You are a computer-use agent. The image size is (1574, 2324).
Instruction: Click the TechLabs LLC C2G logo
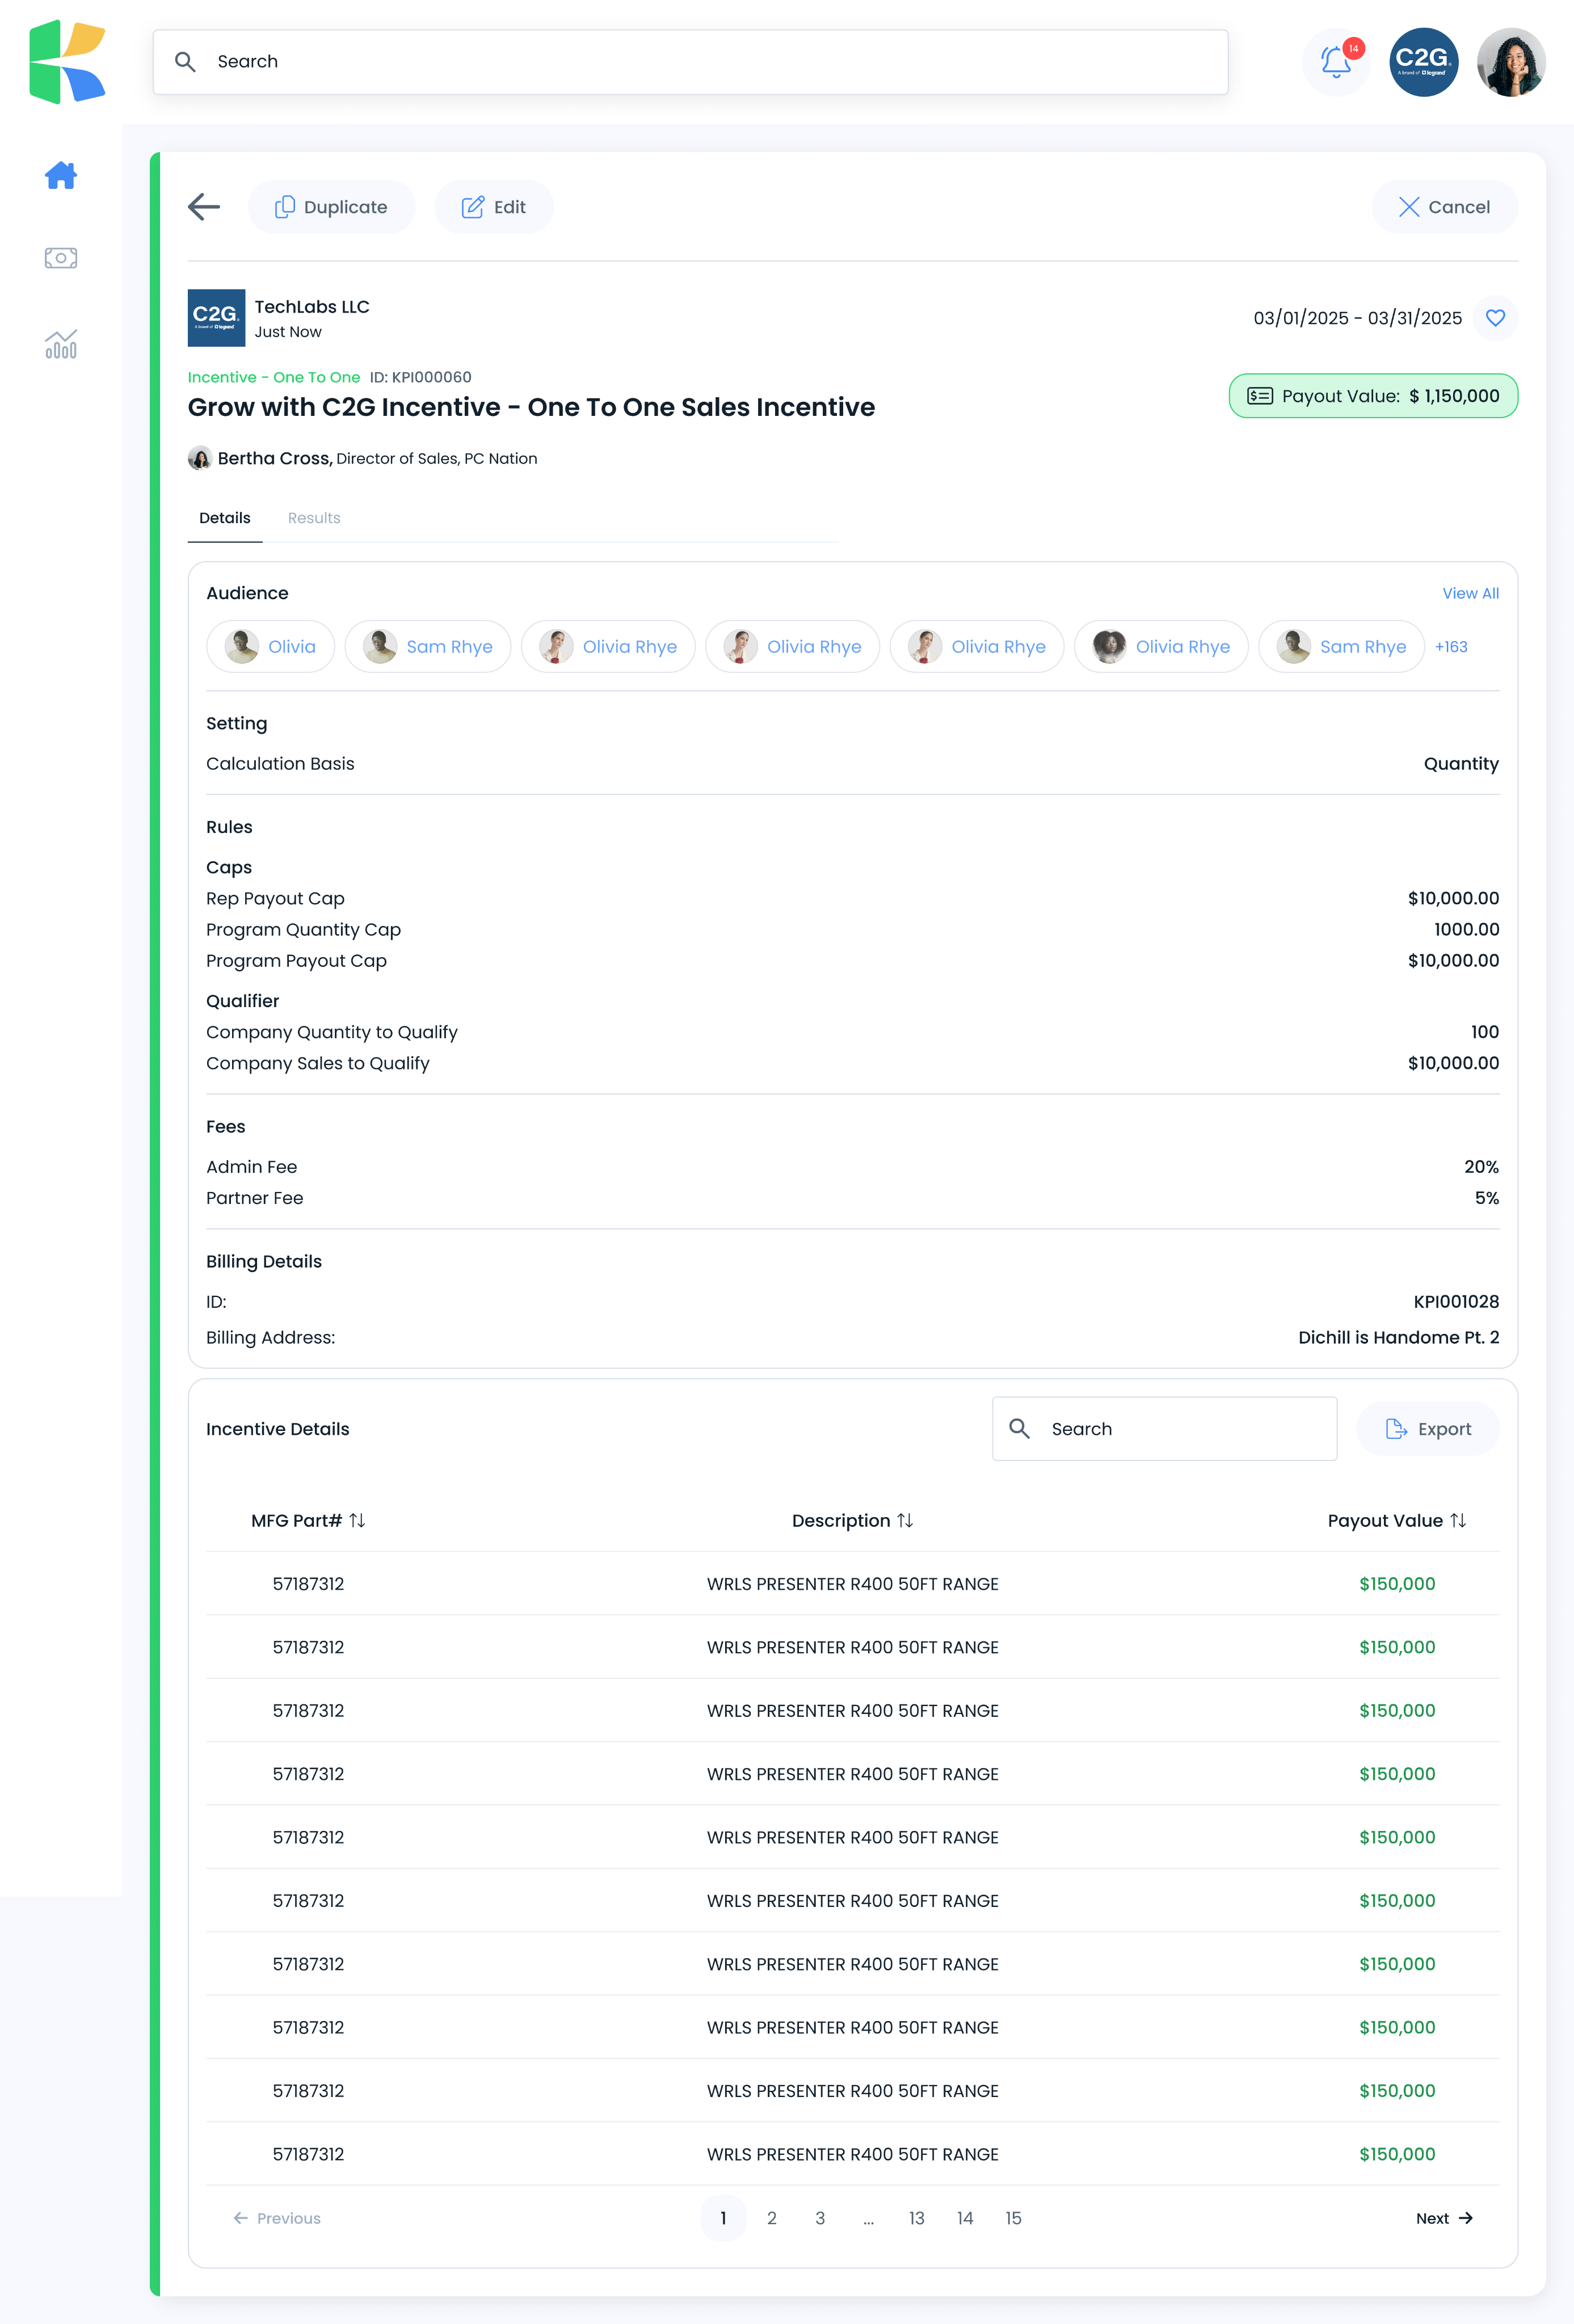[216, 318]
